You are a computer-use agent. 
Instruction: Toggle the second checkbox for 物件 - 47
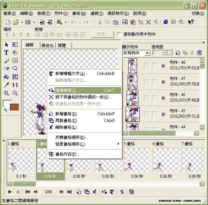[155, 82]
